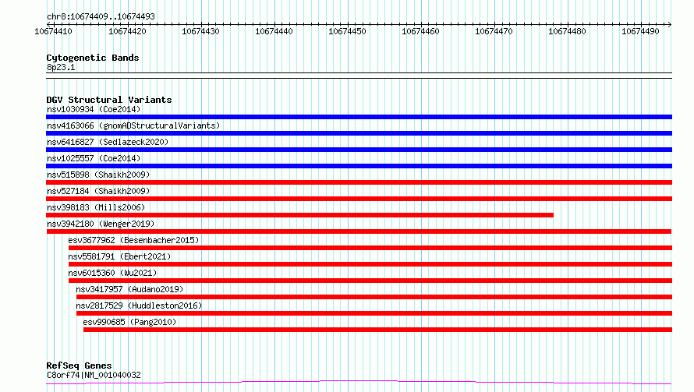
Task: Open variant nsv2817529 (Huddleston2016) label
Action: (x=139, y=305)
